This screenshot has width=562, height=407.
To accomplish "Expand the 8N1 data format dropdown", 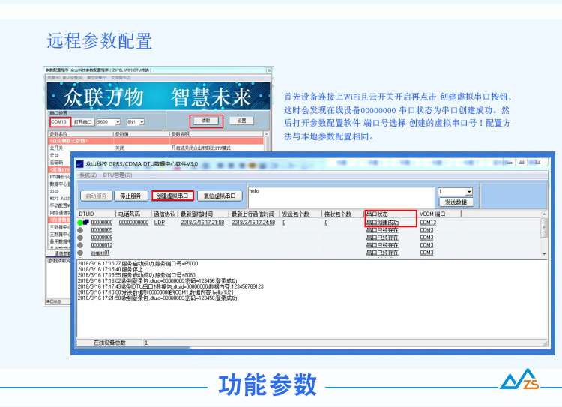I will [x=142, y=122].
